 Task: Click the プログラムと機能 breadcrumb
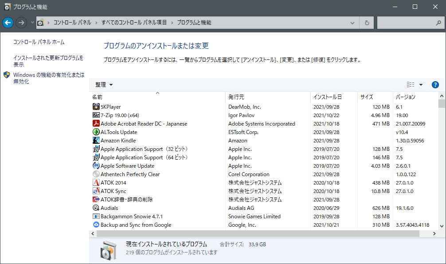tap(194, 23)
